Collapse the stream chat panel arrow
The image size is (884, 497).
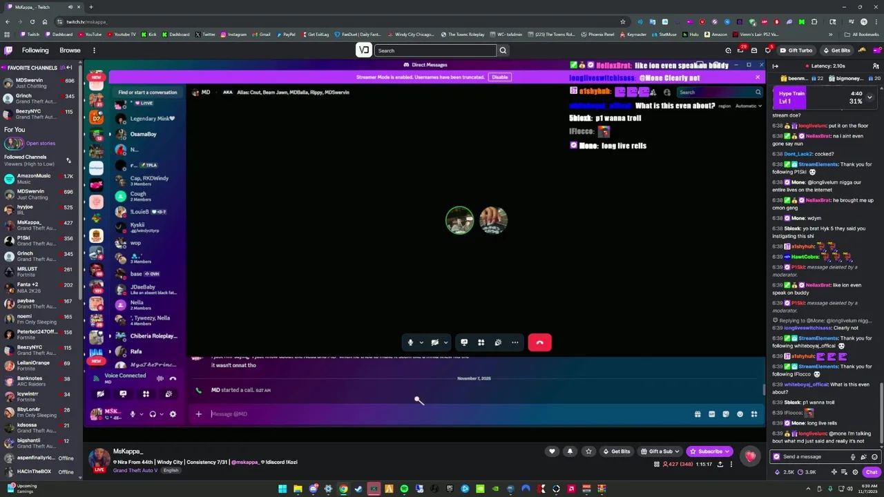tap(775, 66)
